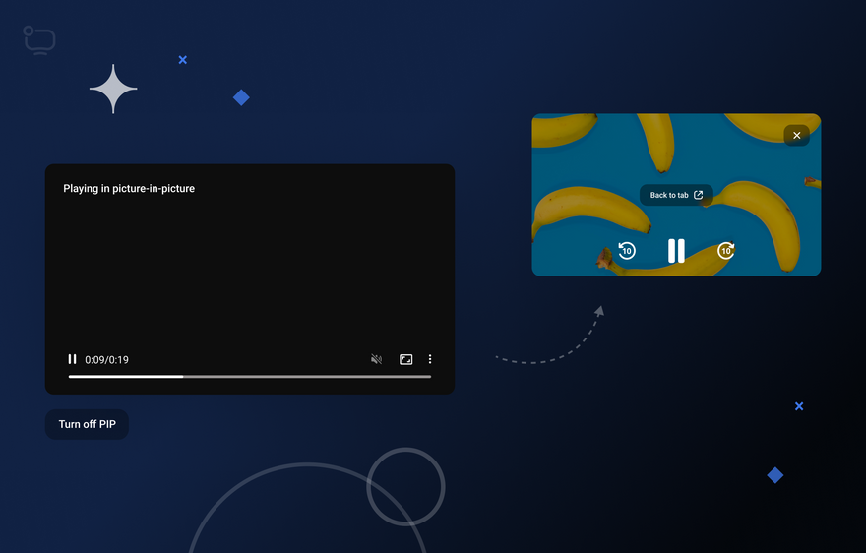The width and height of the screenshot is (866, 553).
Task: Click the Turn off PIP button
Action: [x=87, y=424]
